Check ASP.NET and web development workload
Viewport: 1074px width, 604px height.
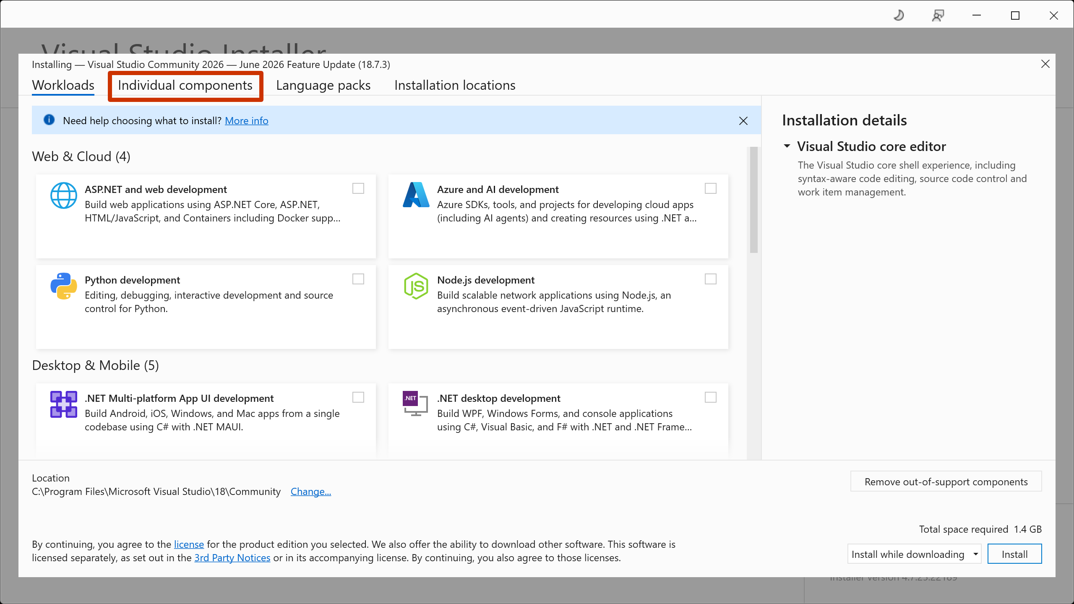(358, 189)
